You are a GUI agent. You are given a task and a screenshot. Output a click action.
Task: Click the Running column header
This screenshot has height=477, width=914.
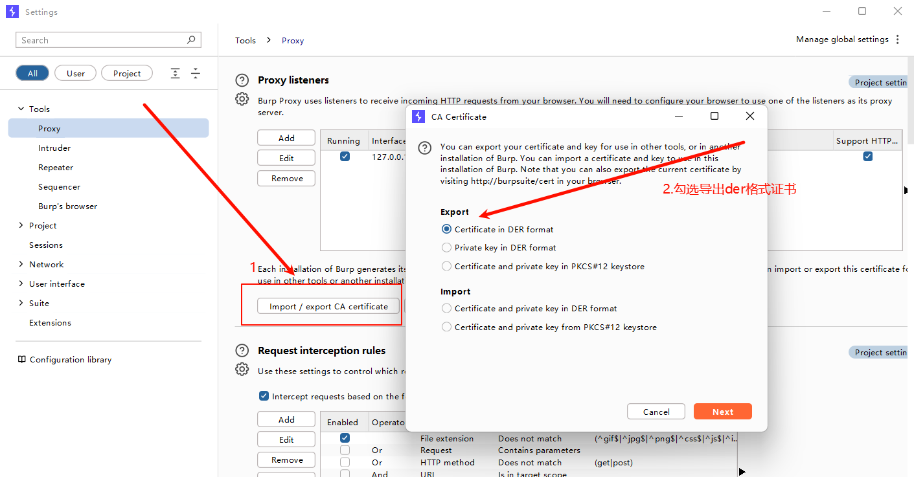point(344,140)
